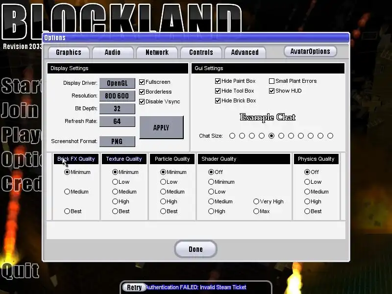
Task: Open the Resolution 800 600 selector
Action: [117, 96]
